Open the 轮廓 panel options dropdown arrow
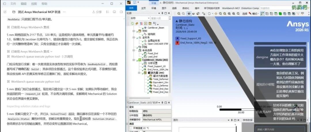The width and height of the screenshot is (311, 132). pos(159,13)
